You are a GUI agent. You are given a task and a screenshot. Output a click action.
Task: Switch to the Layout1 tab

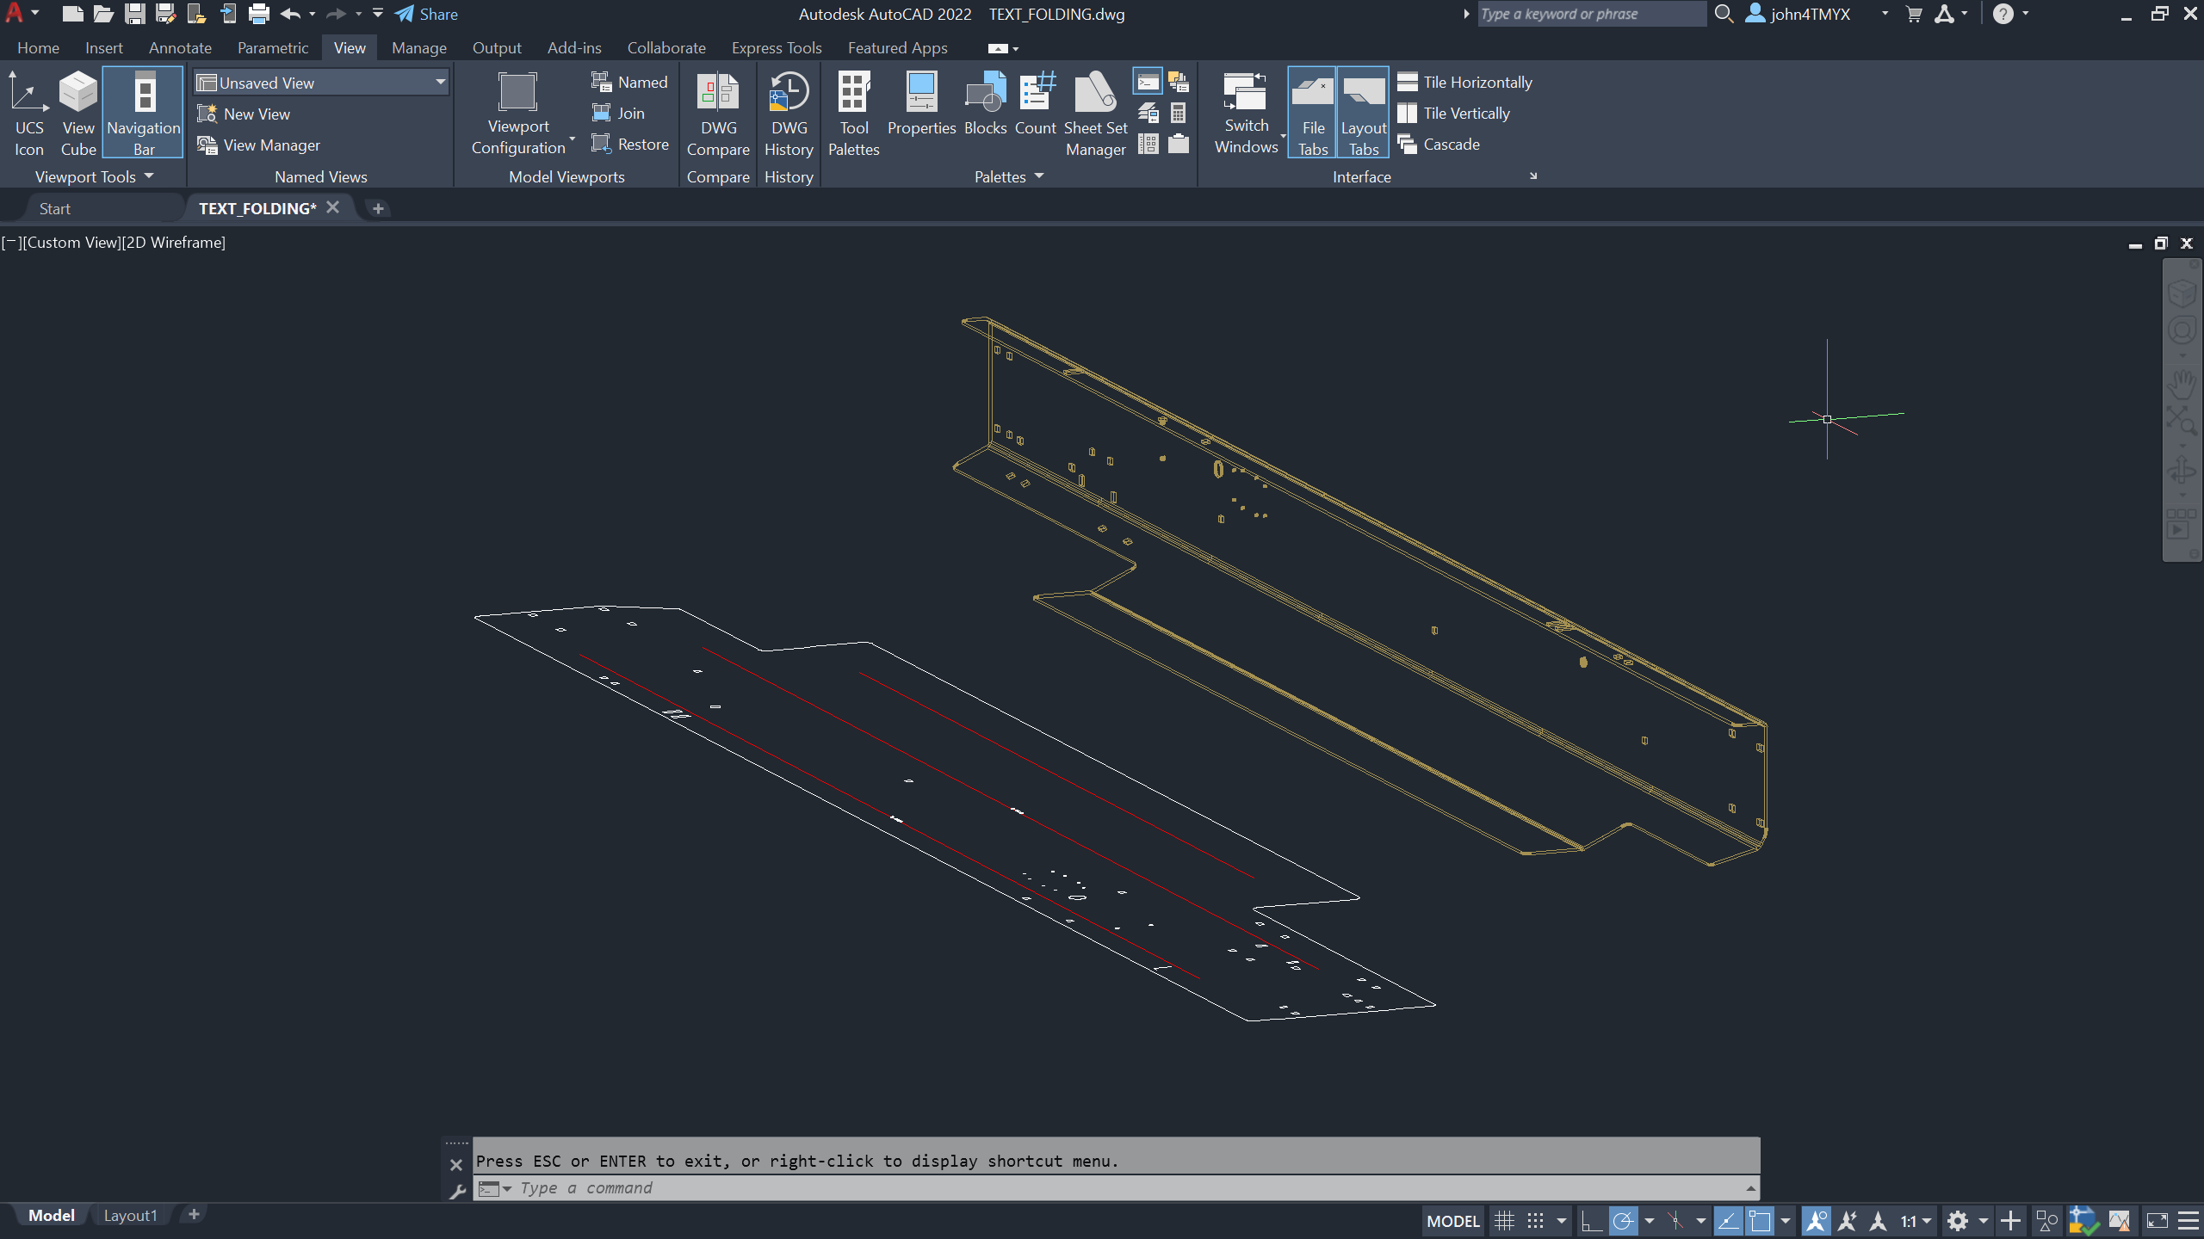click(130, 1215)
